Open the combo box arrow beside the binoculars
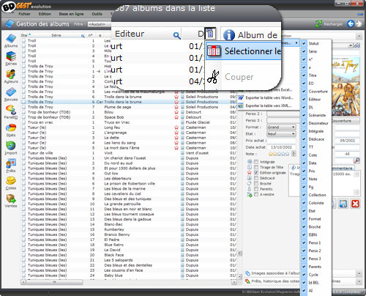Viewport: 366px width, 296px height. pyautogui.click(x=351, y=45)
